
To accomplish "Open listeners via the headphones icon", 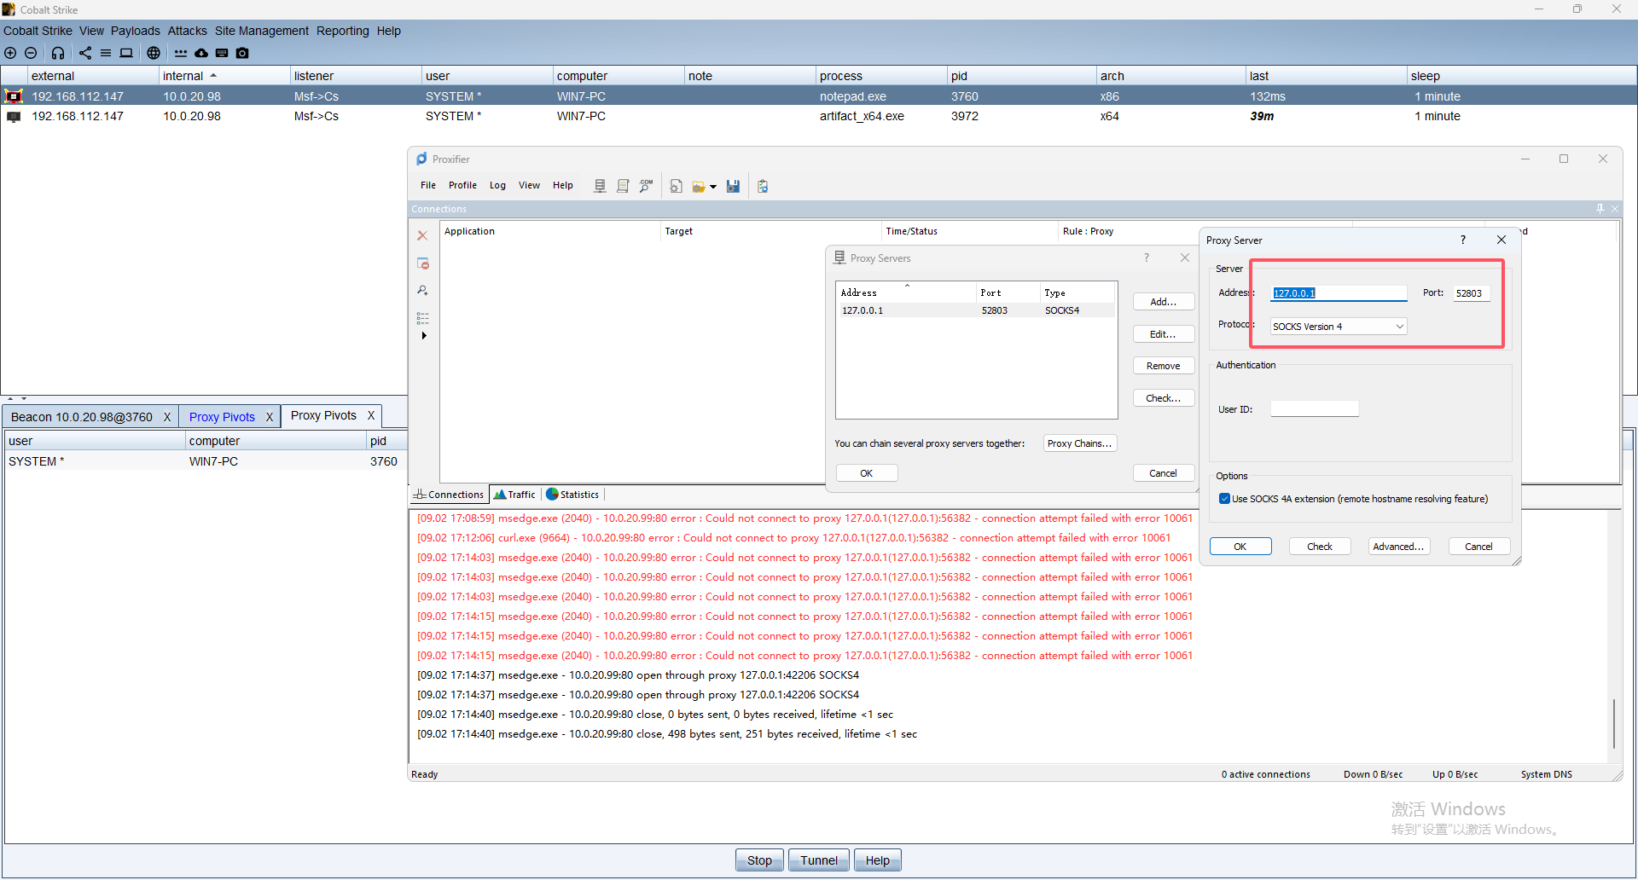I will [58, 53].
